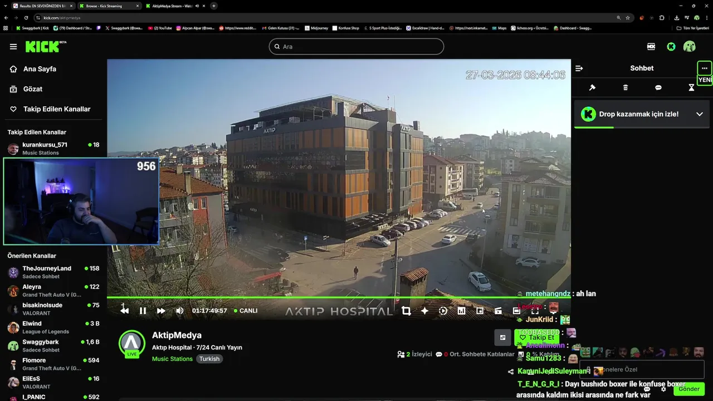
Task: Reload the page in the browser
Action: (26, 18)
